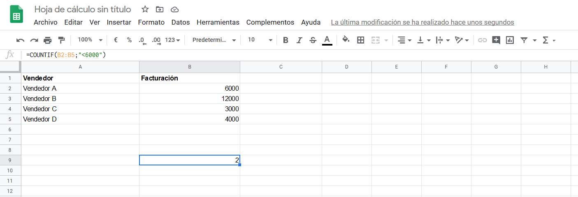The height and width of the screenshot is (197, 578).
Task: Open the Formato menu
Action: (x=151, y=22)
